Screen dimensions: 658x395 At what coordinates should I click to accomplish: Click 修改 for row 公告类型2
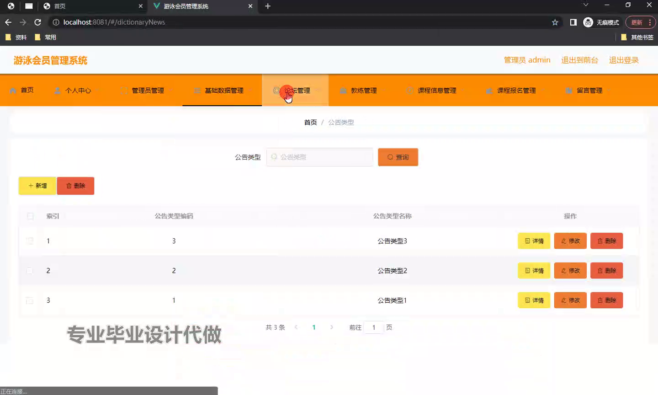pyautogui.click(x=570, y=271)
